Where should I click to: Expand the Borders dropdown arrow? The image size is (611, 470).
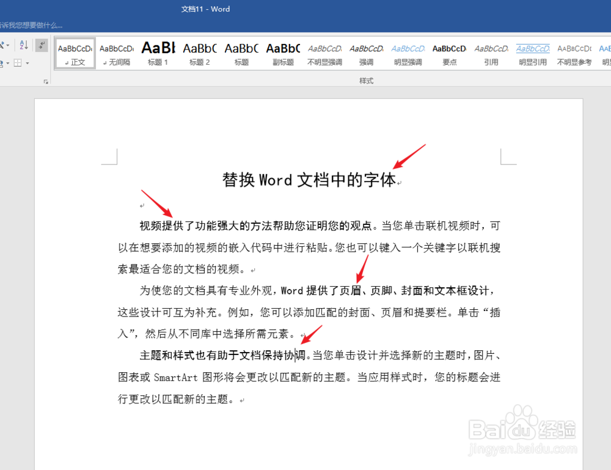(27, 63)
